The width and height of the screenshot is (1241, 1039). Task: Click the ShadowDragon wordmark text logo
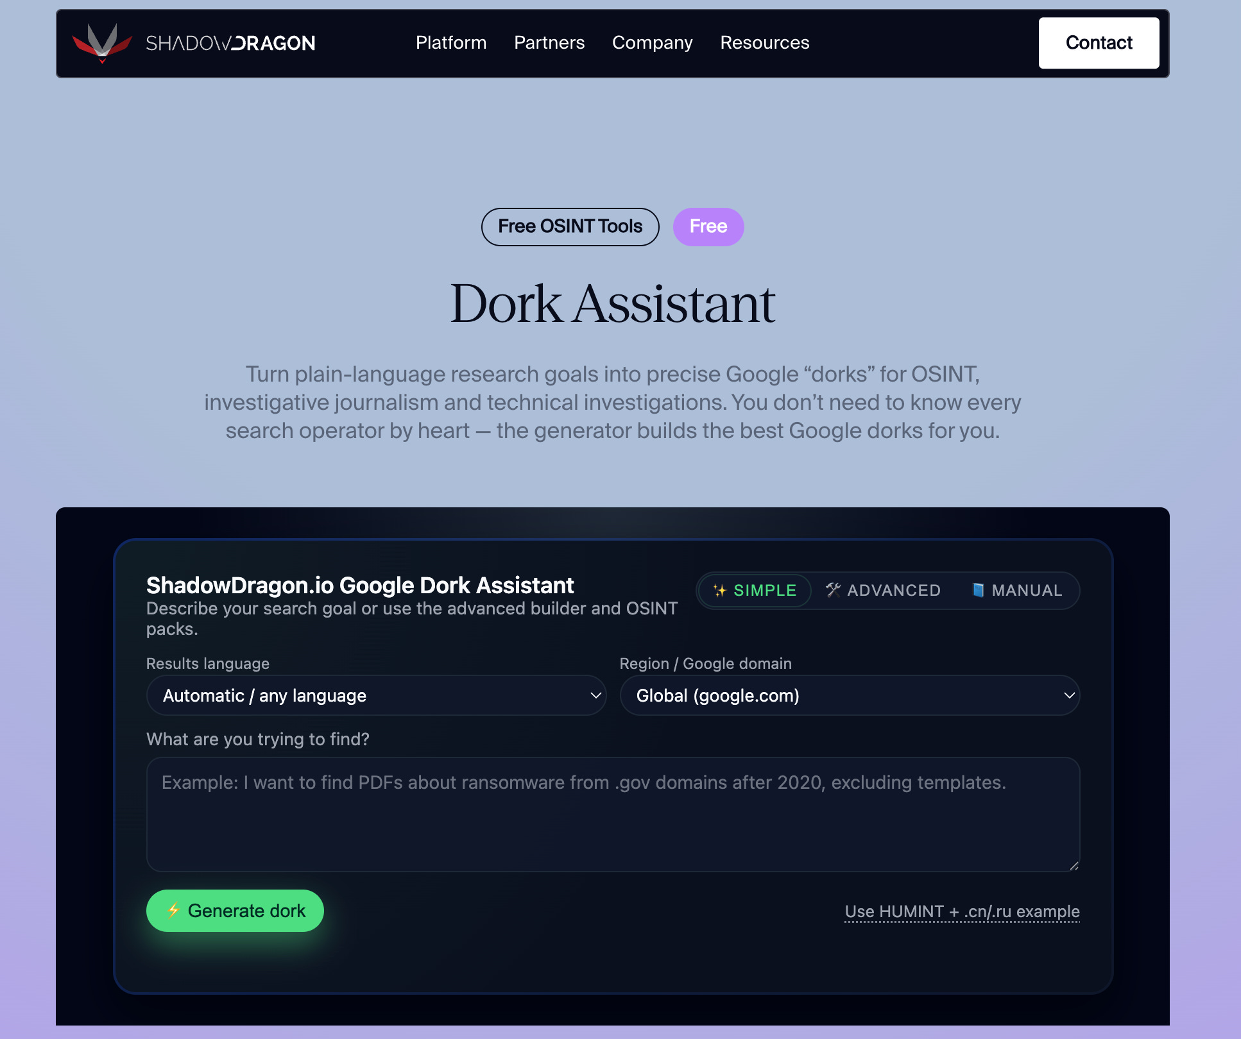point(230,43)
